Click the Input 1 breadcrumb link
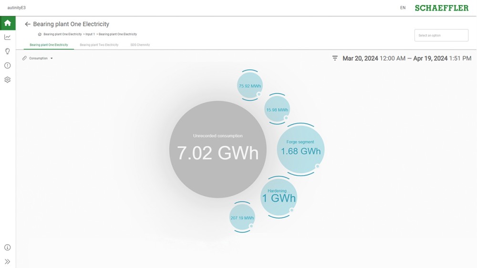This screenshot has width=477, height=268. pyautogui.click(x=90, y=34)
